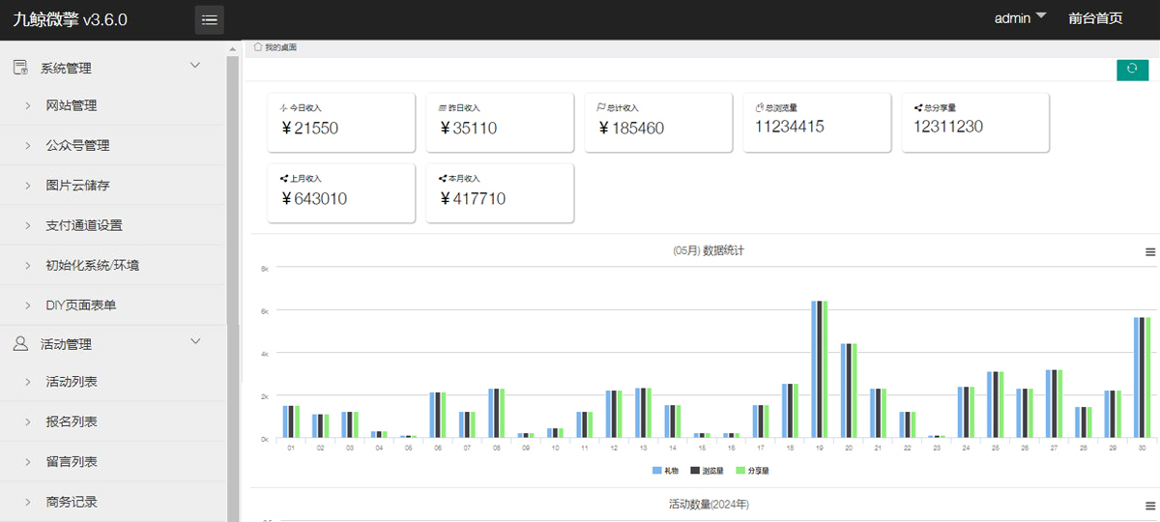This screenshot has width=1160, height=522.
Task: Click the home icon beside 我的桌面
Action: tap(258, 46)
